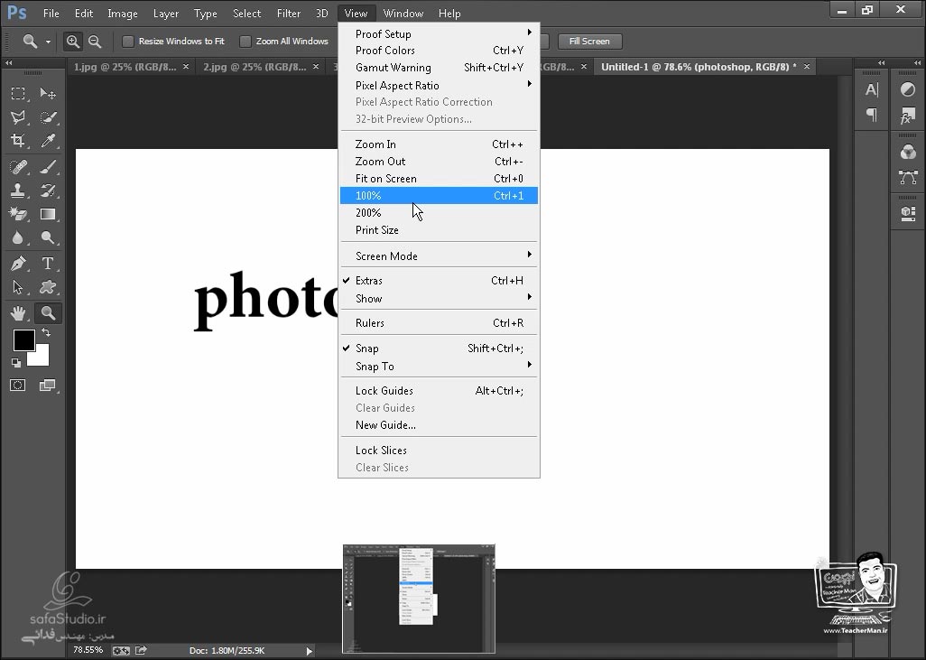Click the Fill Screen button
Image resolution: width=926 pixels, height=660 pixels.
589,42
